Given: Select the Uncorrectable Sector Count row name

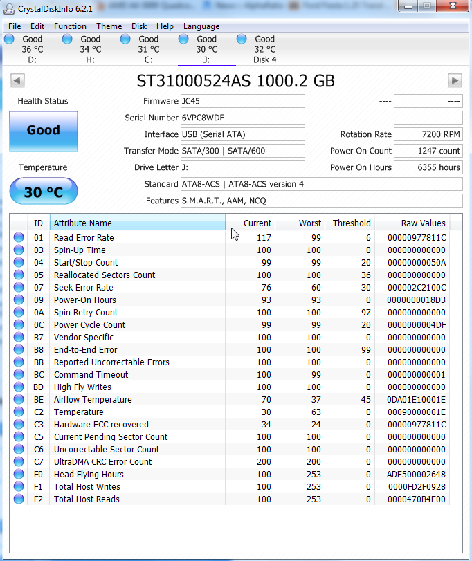Looking at the screenshot, I should point(107,449).
